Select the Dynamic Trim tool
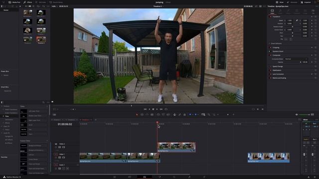The image size is (319, 179). (147, 115)
